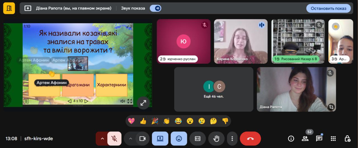
Task: Turn on closed captions
Action: (197, 139)
